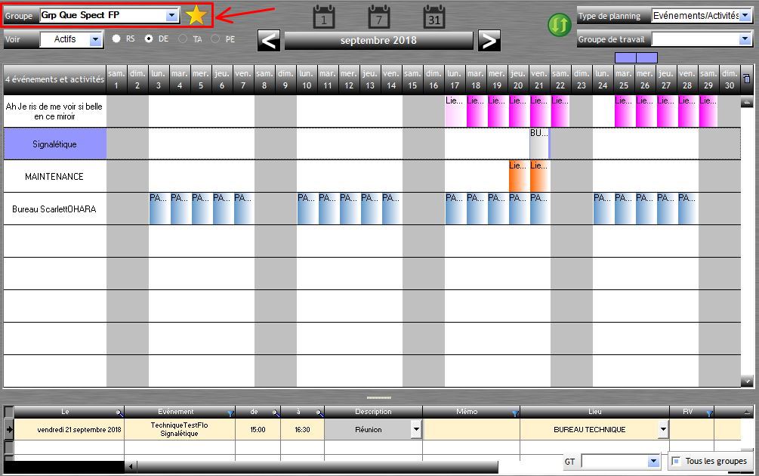Viewport: 759px width, 476px height.
Task: Click the green refresh arrows icon
Action: point(559,25)
